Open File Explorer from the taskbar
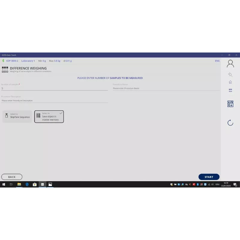The width and height of the screenshot is (240, 240). click(x=19, y=184)
